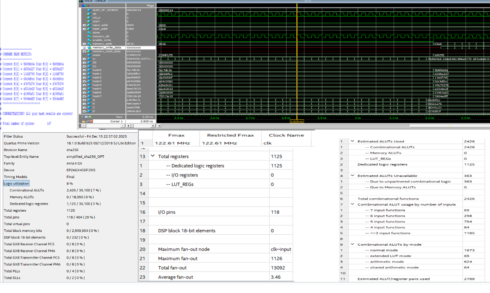Click Estimated ALUT/register pairs used value 2789

(x=469, y=279)
